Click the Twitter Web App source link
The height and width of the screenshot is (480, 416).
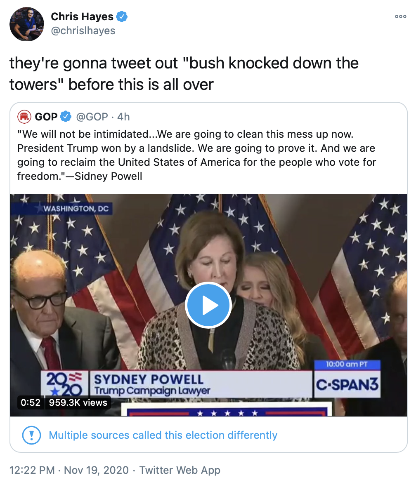pyautogui.click(x=180, y=470)
